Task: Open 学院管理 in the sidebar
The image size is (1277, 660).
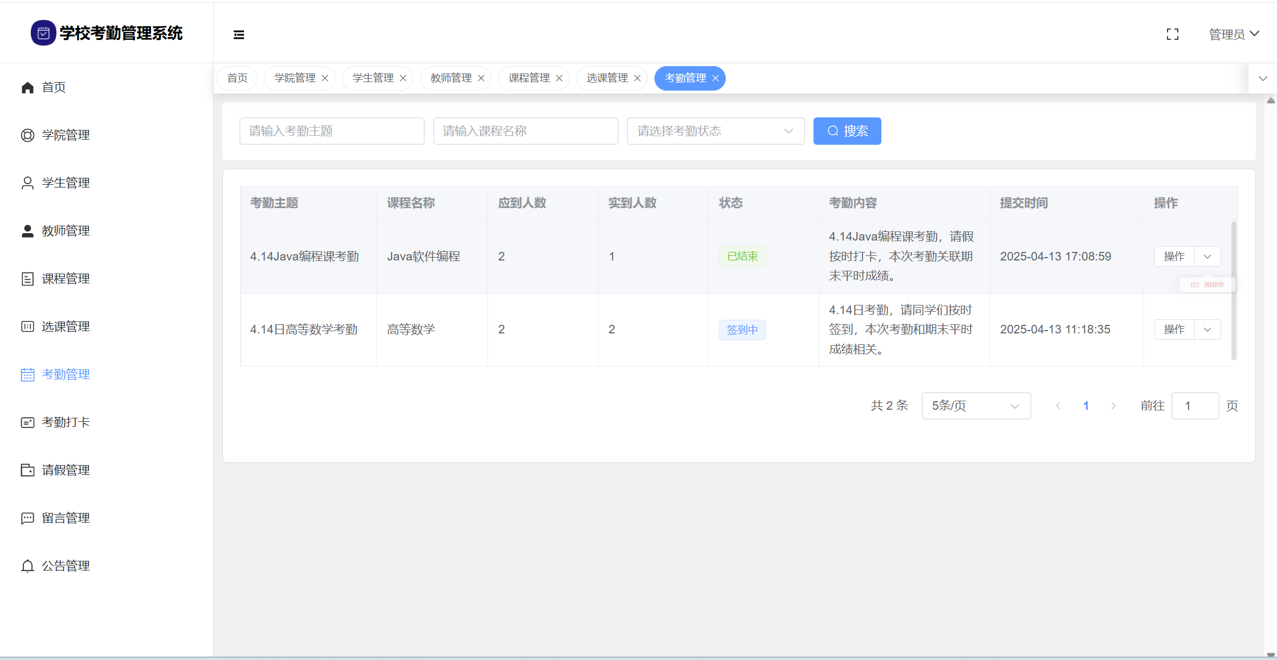Action: pyautogui.click(x=66, y=135)
